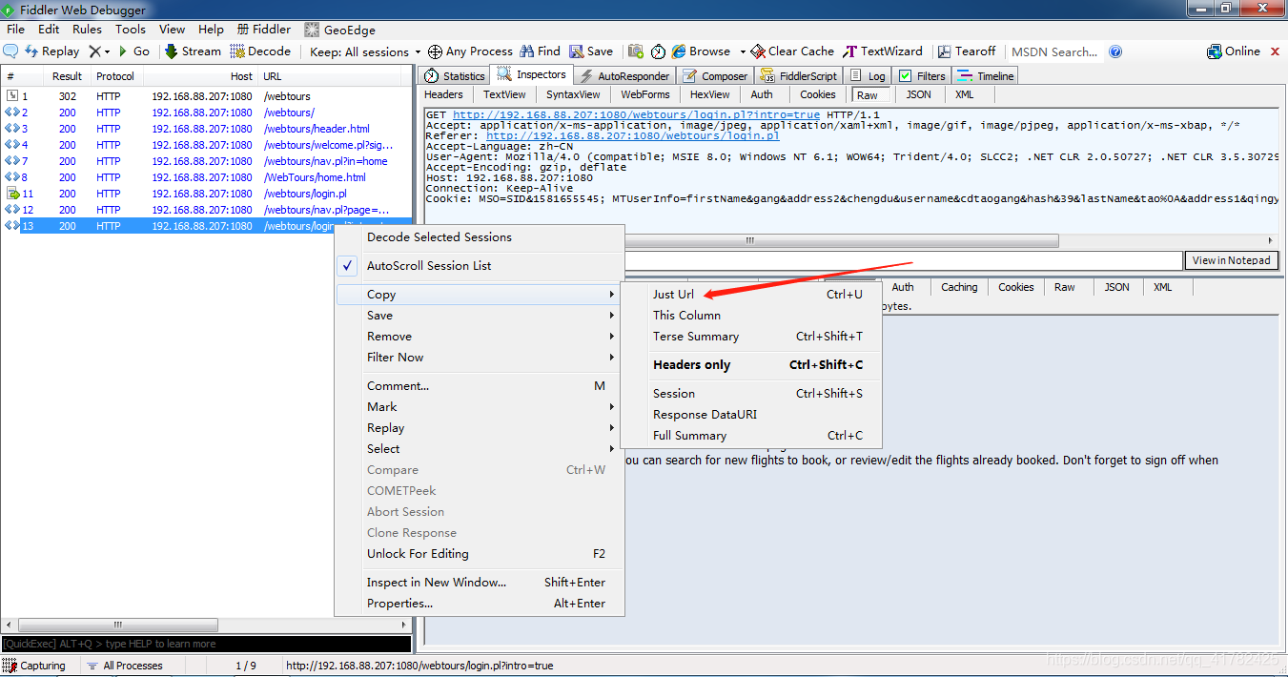Expand the Save submenu
The width and height of the screenshot is (1288, 677).
click(479, 316)
